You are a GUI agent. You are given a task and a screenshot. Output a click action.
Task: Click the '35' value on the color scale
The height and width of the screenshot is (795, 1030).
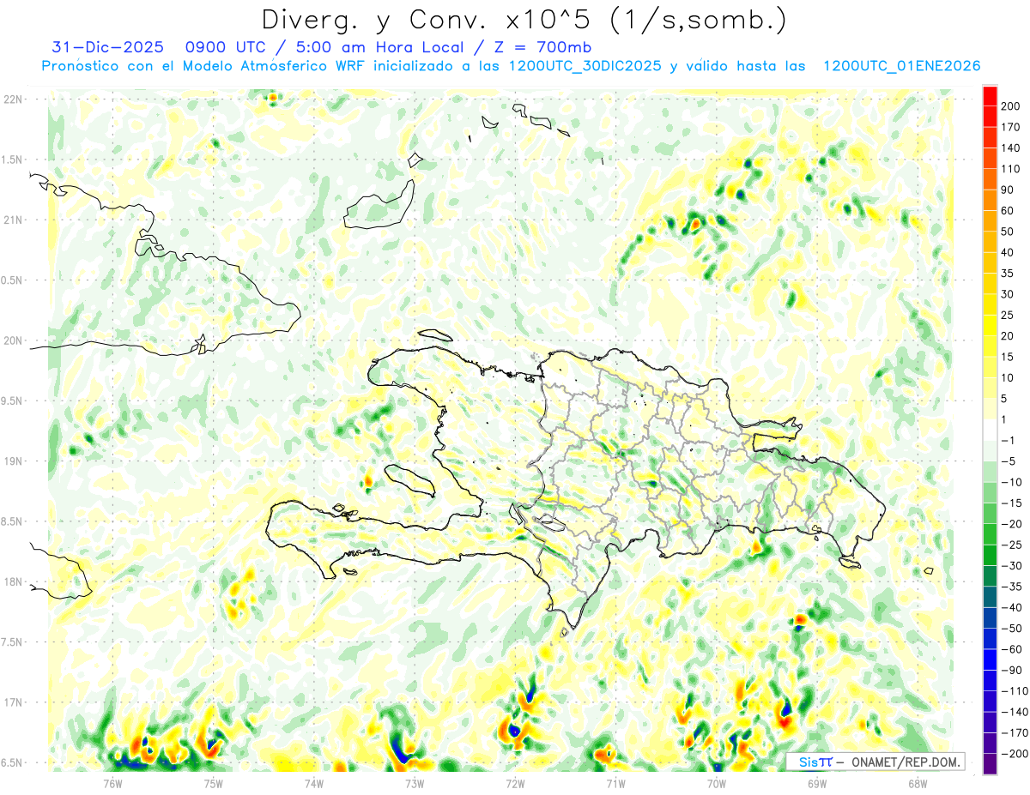1009,274
